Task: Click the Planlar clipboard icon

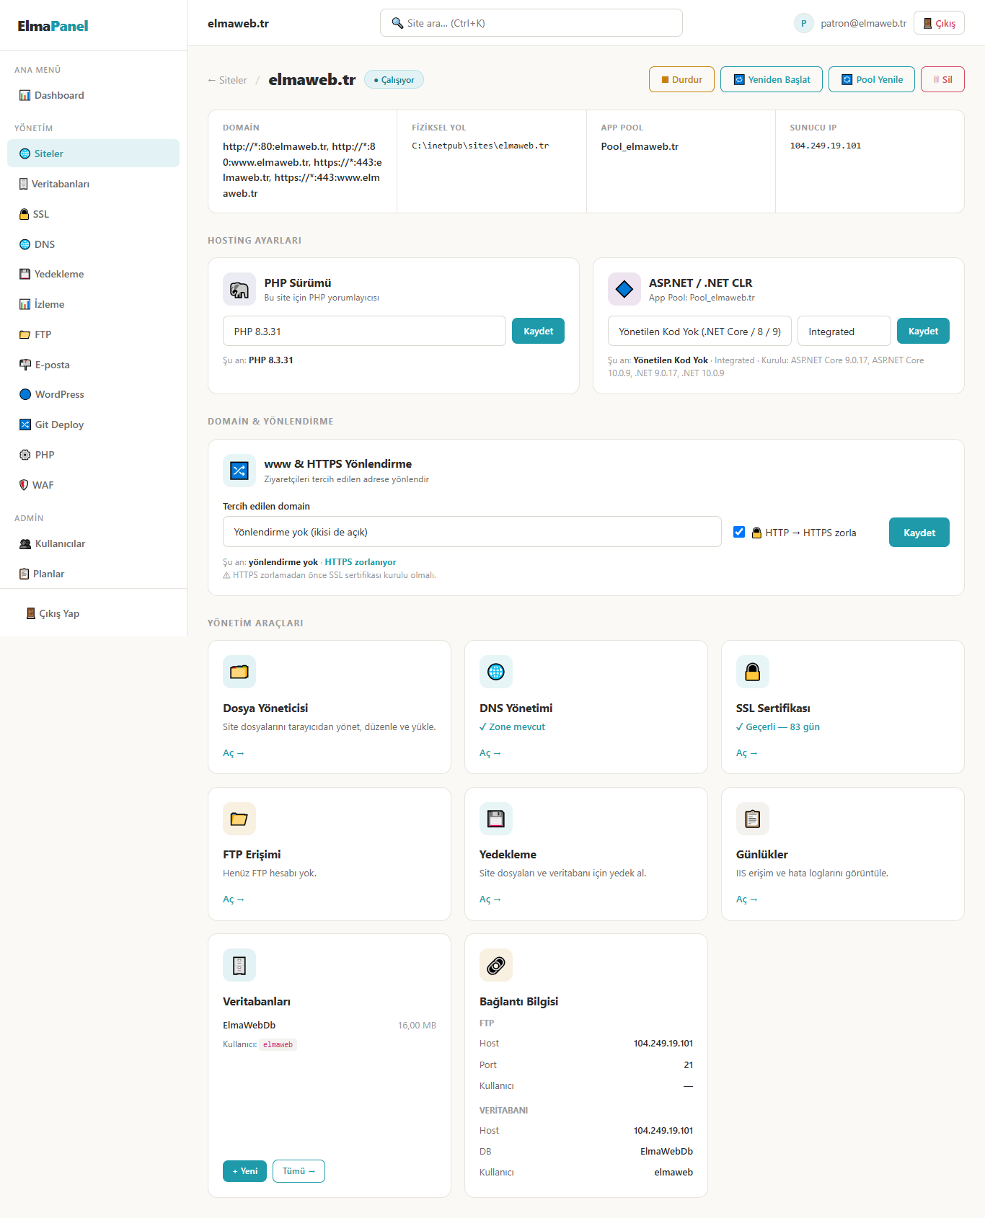Action: [x=24, y=574]
